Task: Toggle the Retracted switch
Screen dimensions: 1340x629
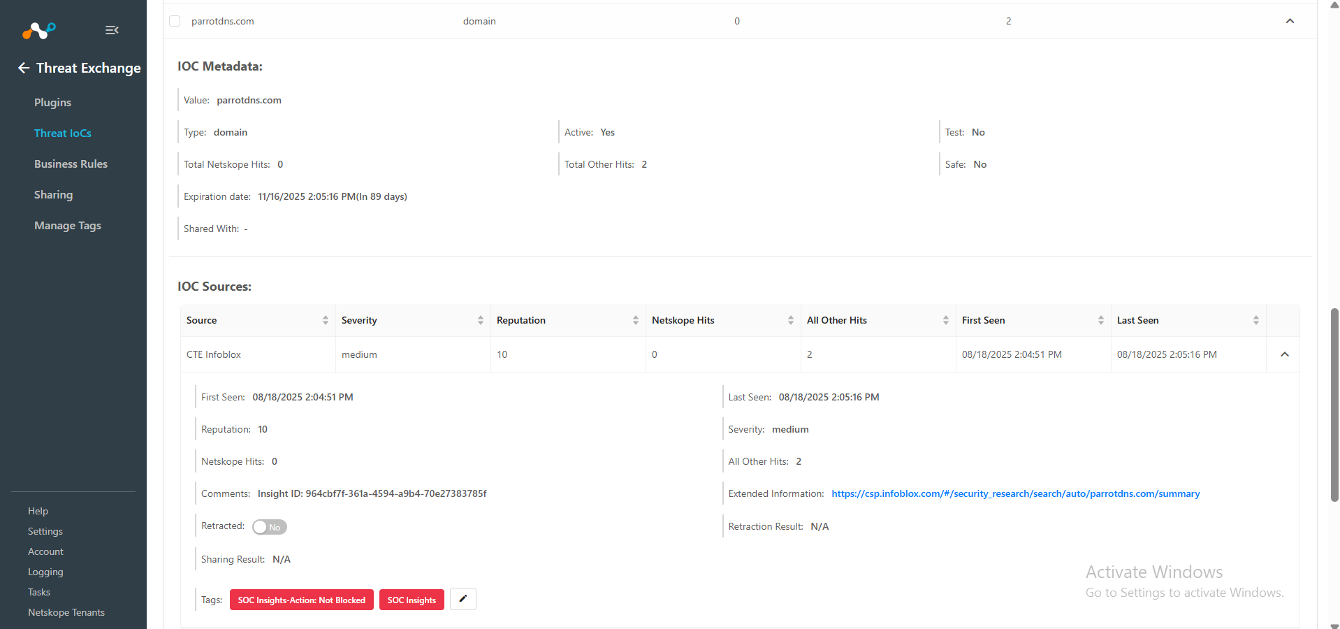Action: click(270, 527)
